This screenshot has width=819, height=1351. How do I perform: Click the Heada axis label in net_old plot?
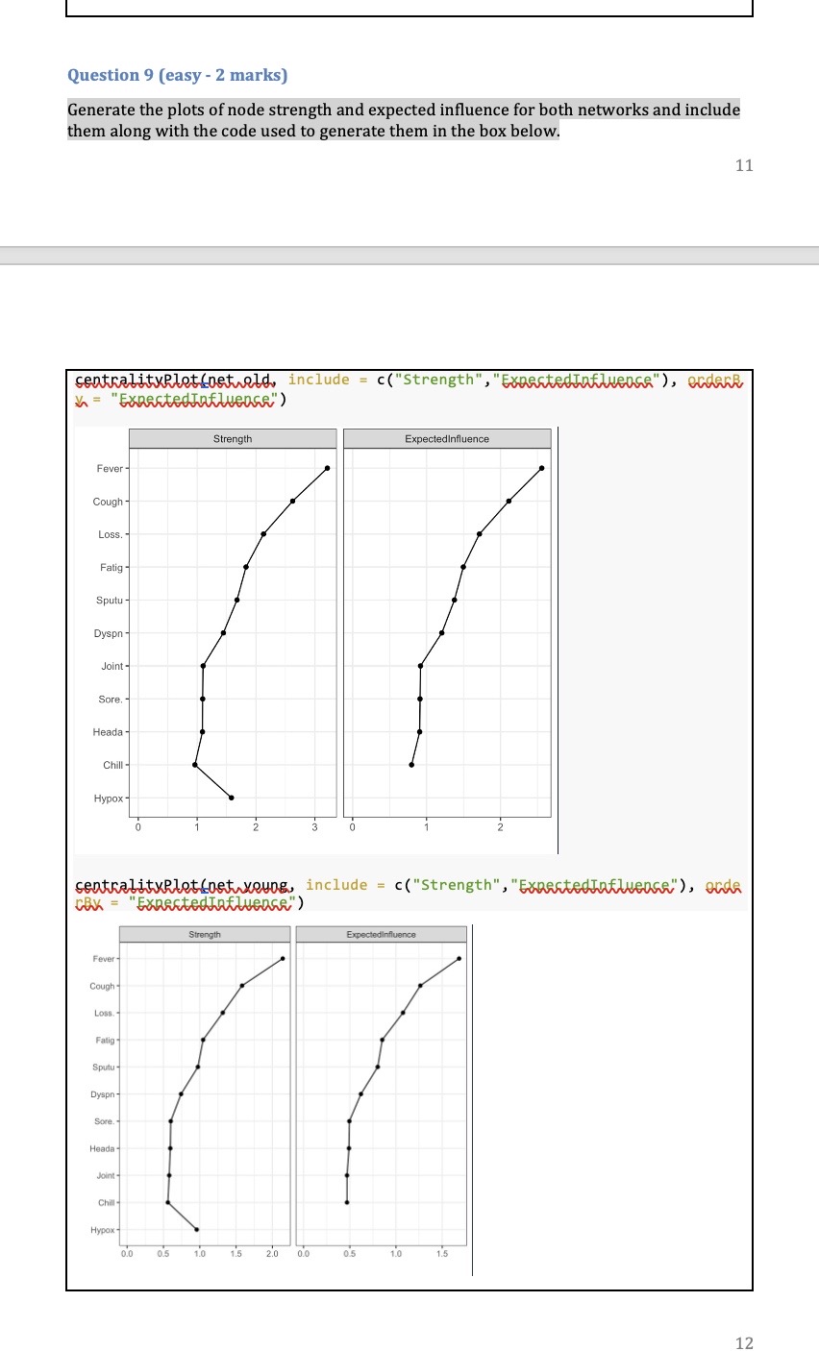click(108, 732)
